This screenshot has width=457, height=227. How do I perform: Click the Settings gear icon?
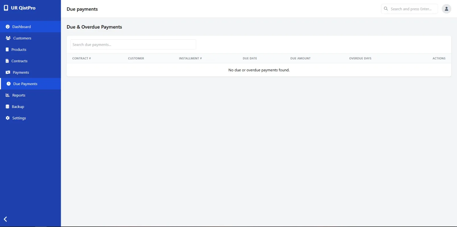pos(8,118)
